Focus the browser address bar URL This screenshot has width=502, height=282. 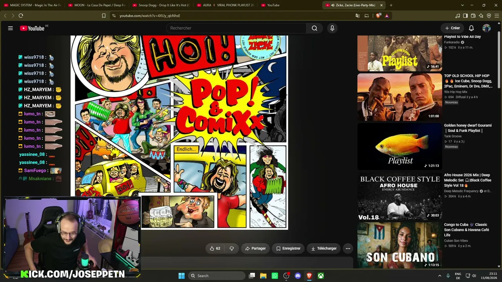click(x=150, y=16)
